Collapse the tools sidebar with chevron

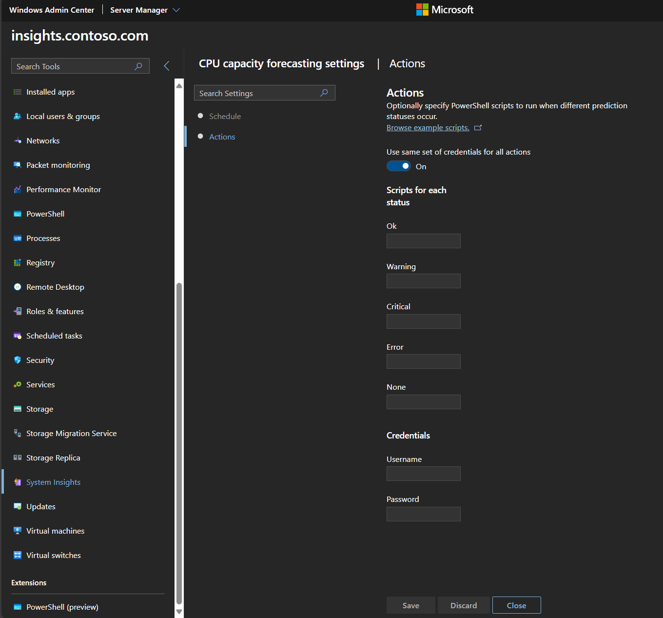click(167, 66)
